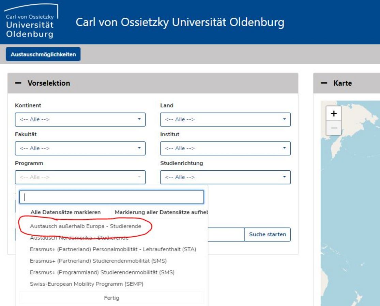This screenshot has height=306, width=380.
Task: Zoom out on the map
Action: point(334,128)
